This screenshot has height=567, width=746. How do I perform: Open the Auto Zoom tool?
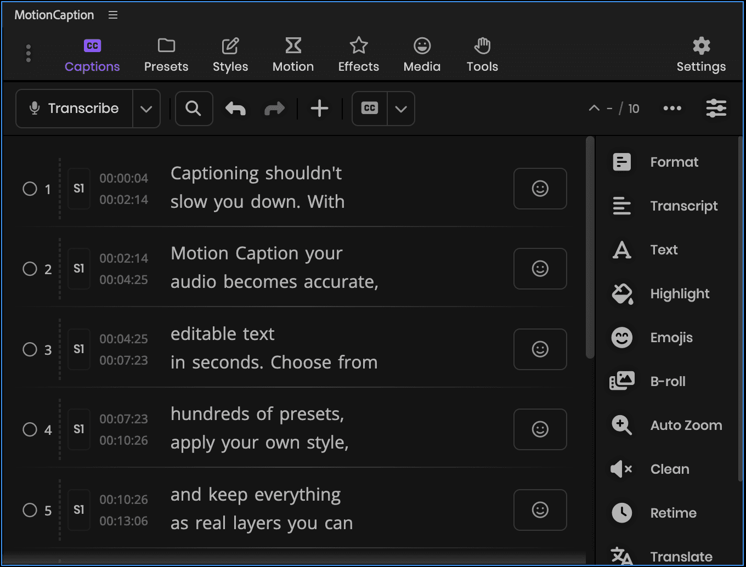(666, 426)
